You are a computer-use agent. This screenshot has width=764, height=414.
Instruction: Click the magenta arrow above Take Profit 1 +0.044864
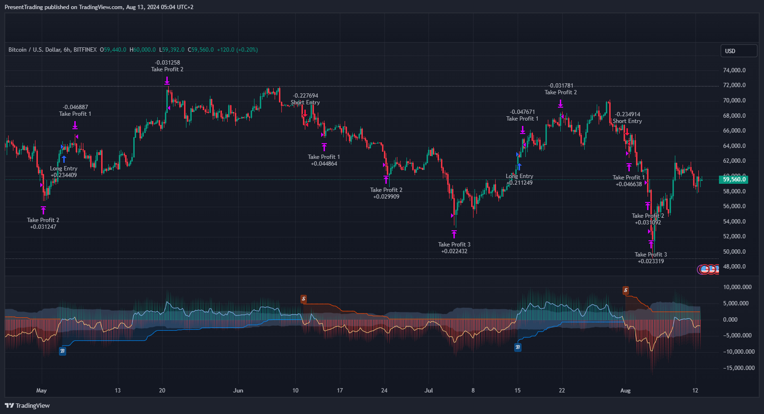(324, 147)
